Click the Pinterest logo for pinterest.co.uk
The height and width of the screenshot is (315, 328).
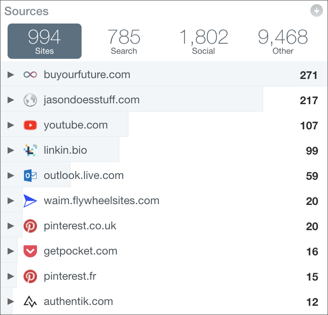click(30, 226)
